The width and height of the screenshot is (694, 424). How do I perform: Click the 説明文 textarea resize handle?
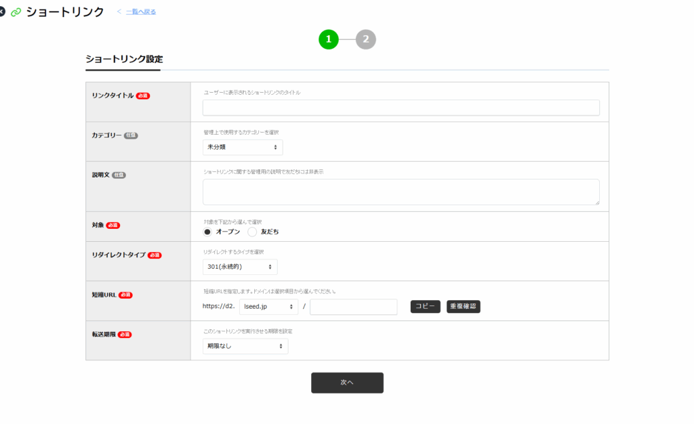pyautogui.click(x=596, y=202)
